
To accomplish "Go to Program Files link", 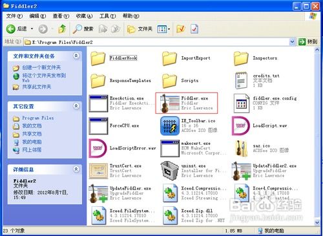I will coord(38,118).
